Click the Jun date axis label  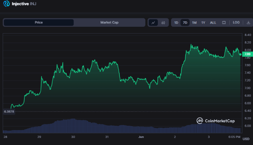click(141, 137)
